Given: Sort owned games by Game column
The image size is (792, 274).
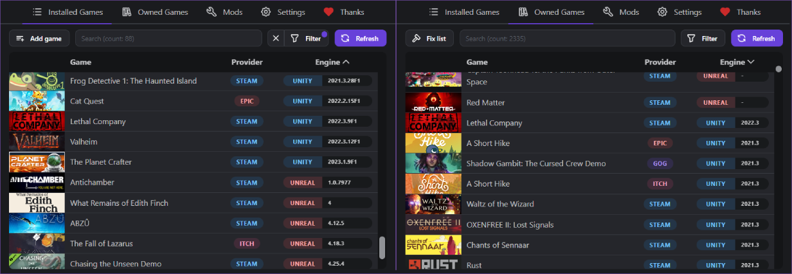Looking at the screenshot, I should pyautogui.click(x=477, y=62).
